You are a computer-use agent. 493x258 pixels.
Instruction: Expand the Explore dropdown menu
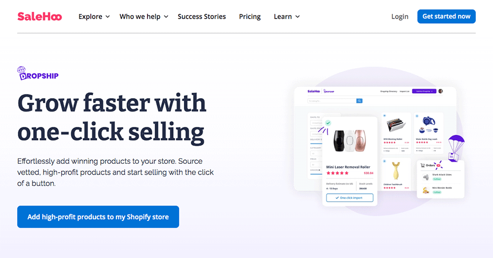(x=94, y=16)
